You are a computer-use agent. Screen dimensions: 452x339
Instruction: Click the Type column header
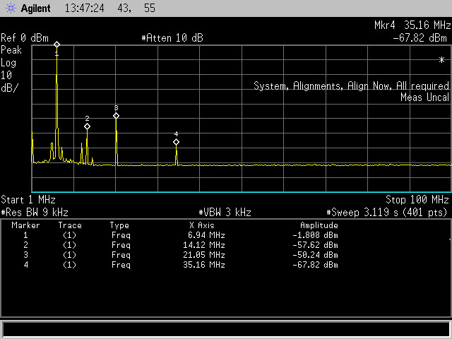pyautogui.click(x=119, y=225)
